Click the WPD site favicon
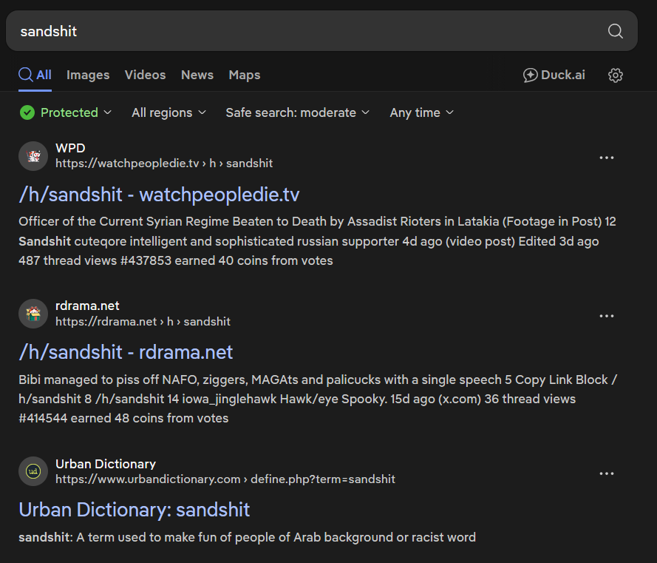Screen dimensions: 657x563 coord(33,156)
